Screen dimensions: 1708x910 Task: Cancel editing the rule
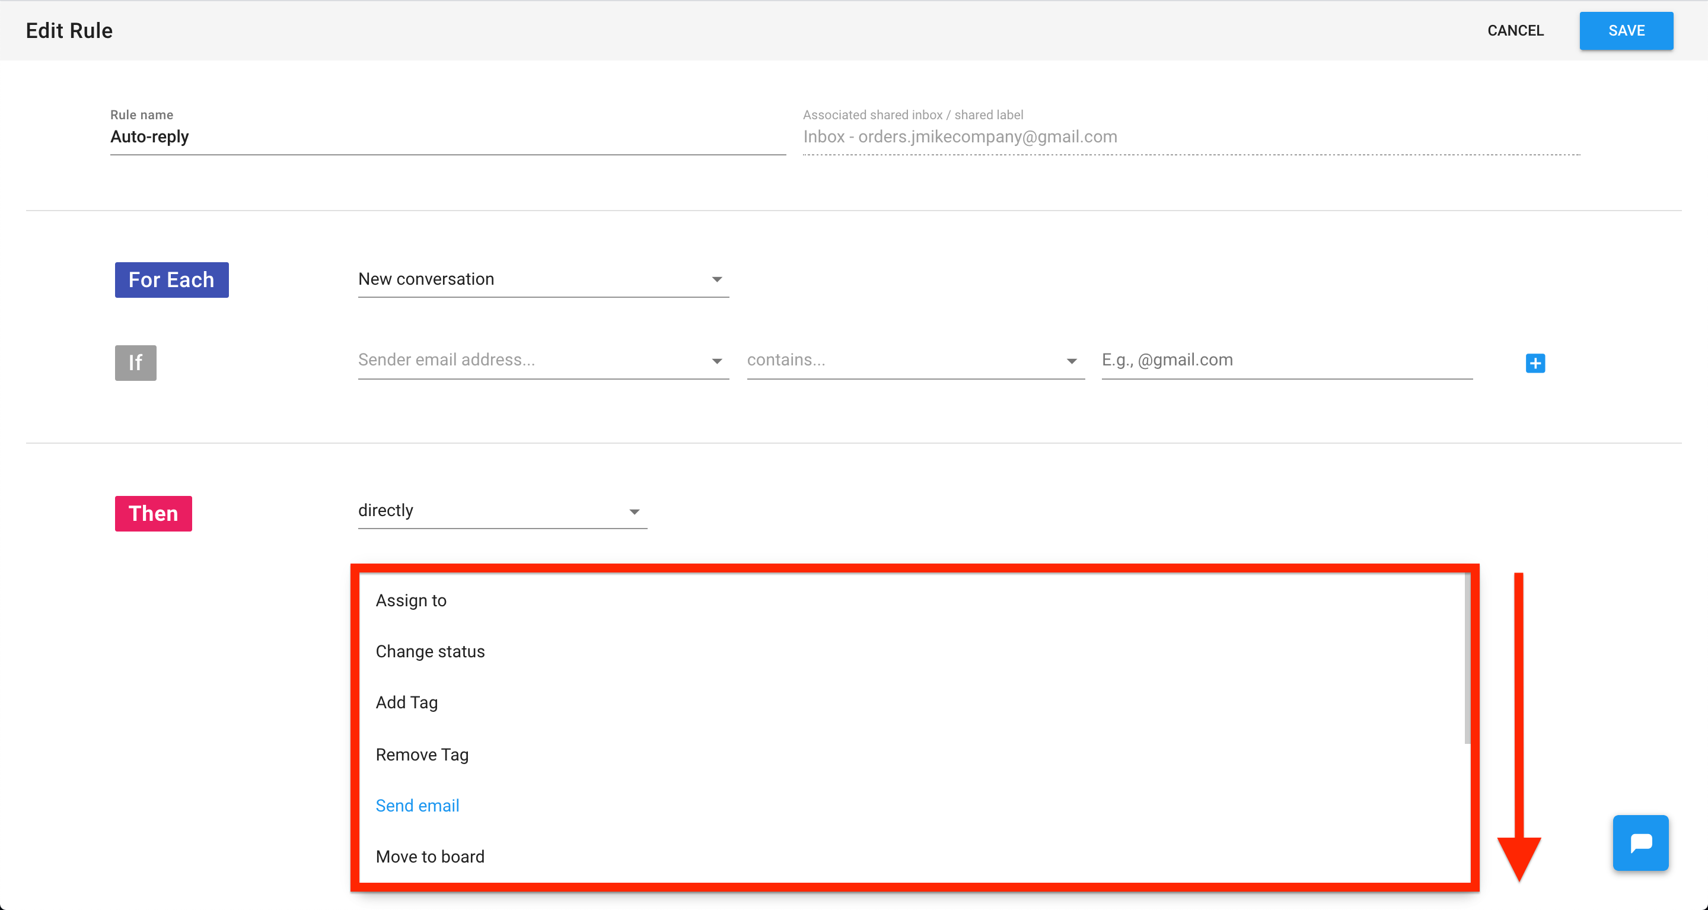(x=1515, y=30)
